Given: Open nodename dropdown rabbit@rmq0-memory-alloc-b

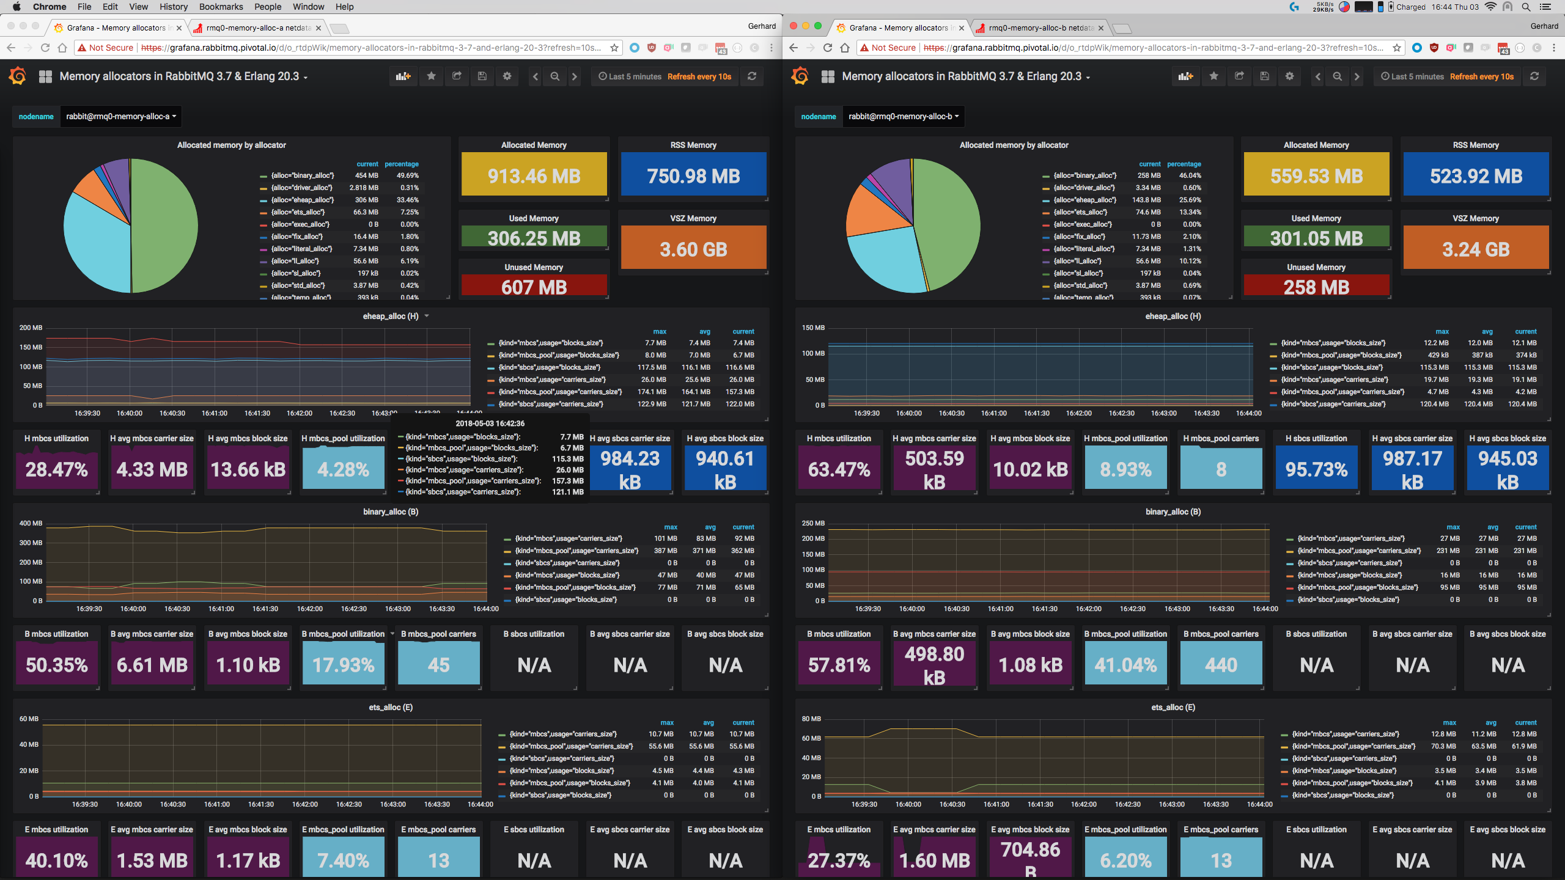Looking at the screenshot, I should coord(904,116).
